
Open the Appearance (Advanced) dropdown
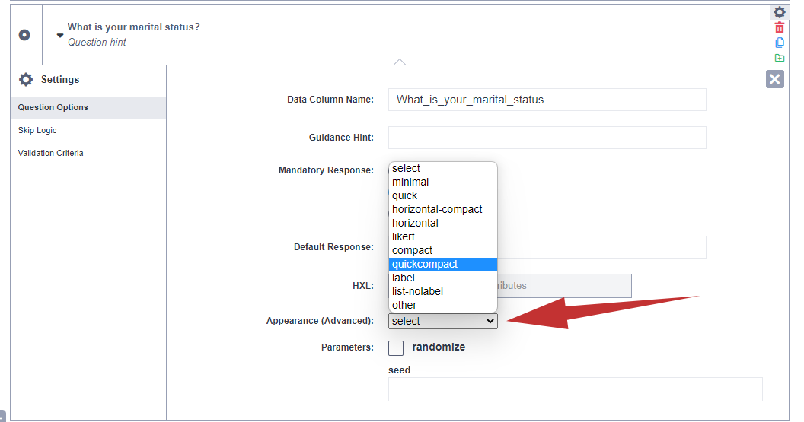coord(442,321)
